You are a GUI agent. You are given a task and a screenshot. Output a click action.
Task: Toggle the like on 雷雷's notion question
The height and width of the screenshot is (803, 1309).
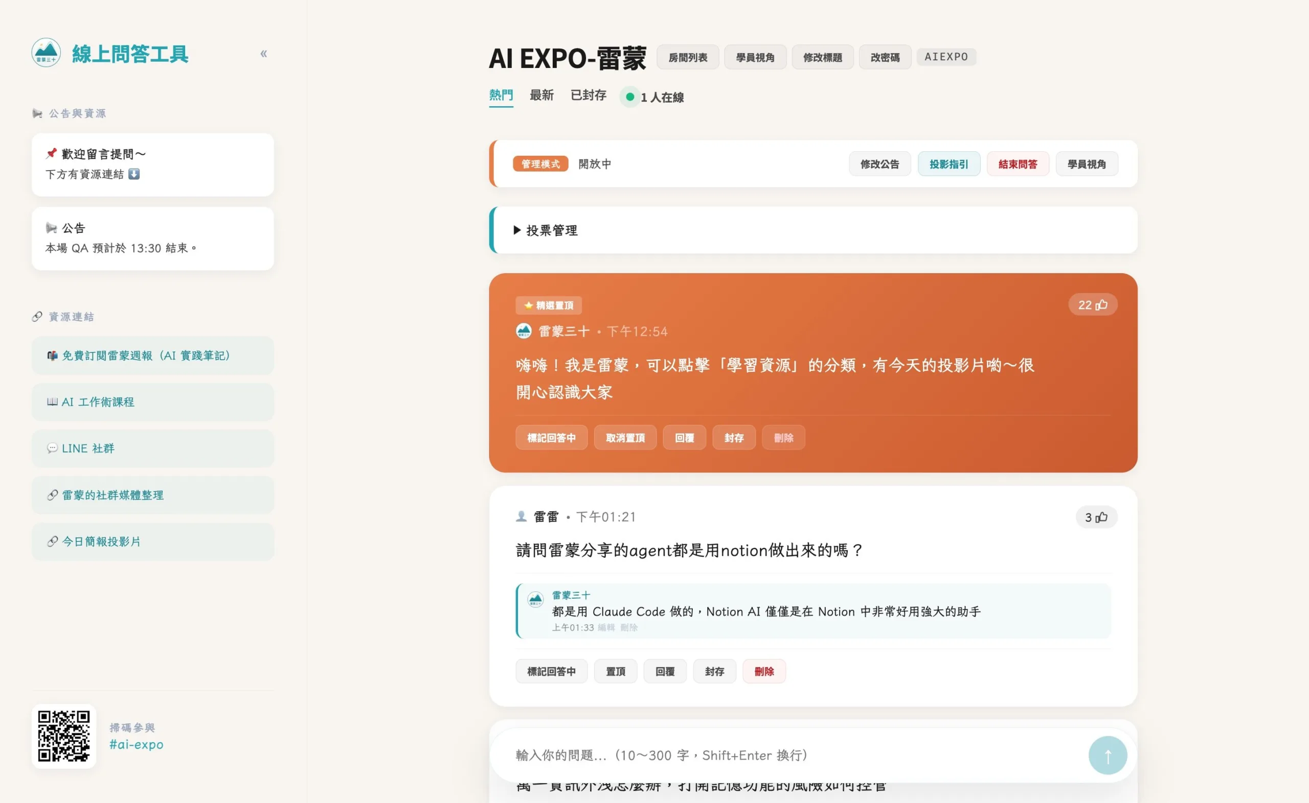pyautogui.click(x=1096, y=517)
